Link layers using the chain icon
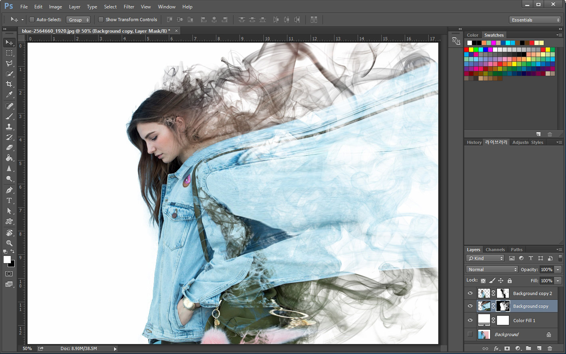The width and height of the screenshot is (566, 354). (485, 348)
